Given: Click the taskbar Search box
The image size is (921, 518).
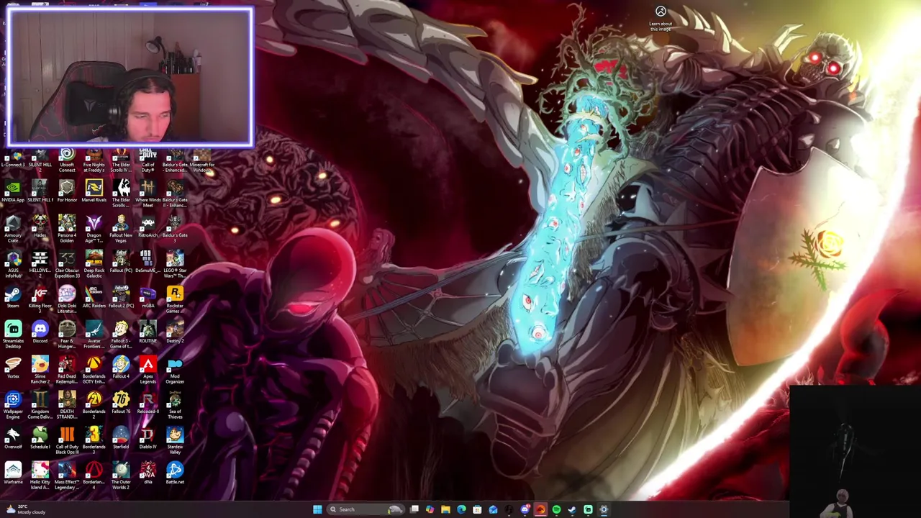Looking at the screenshot, I should pos(365,509).
